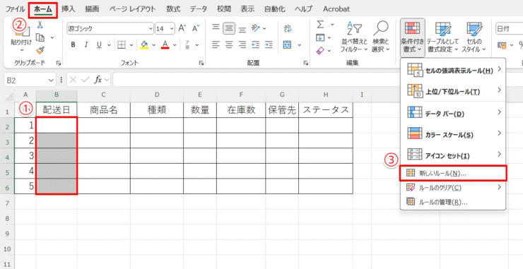Open font group dialog launcher
The image size is (523, 269).
[x=201, y=63]
